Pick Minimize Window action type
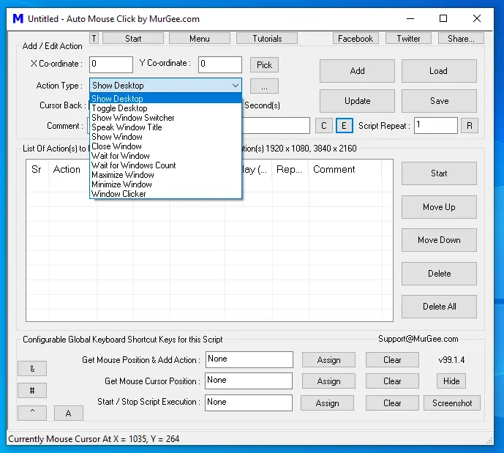 click(x=165, y=184)
